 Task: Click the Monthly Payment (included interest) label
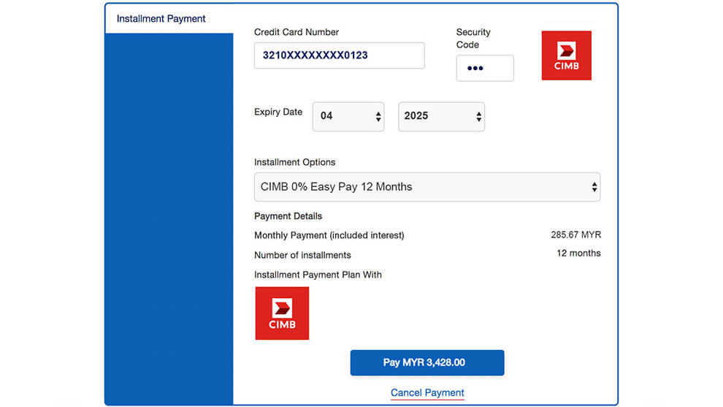329,235
